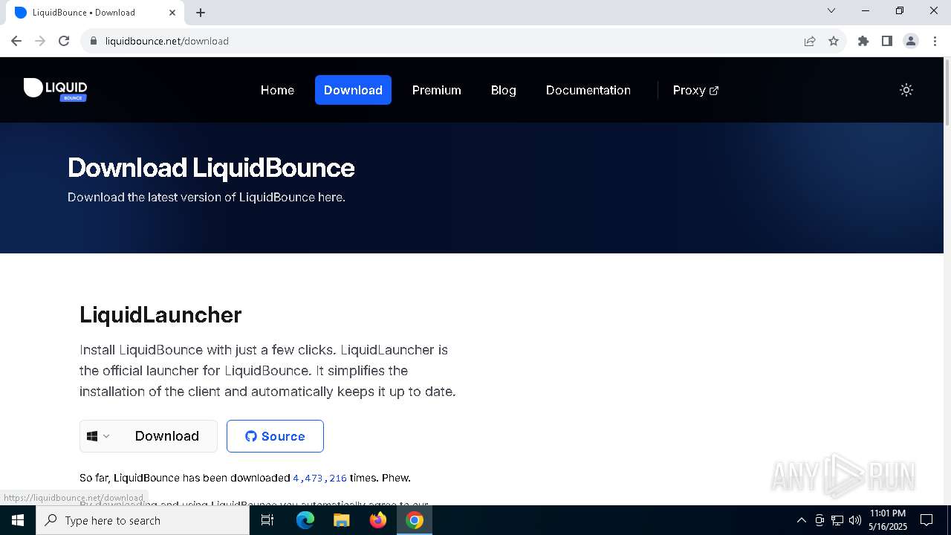Expand the Windows platform dropdown
This screenshot has height=535, width=951.
99,436
